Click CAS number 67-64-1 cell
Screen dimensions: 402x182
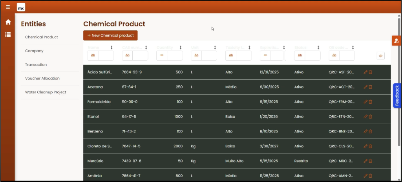click(x=129, y=87)
